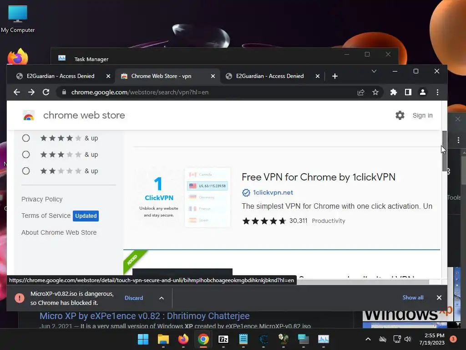
Task: Open the Firefox desktop shortcut
Action: (x=18, y=56)
